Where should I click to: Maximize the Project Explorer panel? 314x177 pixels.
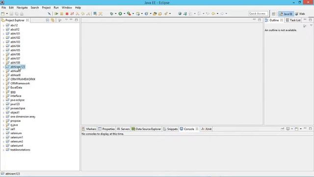coord(77,20)
